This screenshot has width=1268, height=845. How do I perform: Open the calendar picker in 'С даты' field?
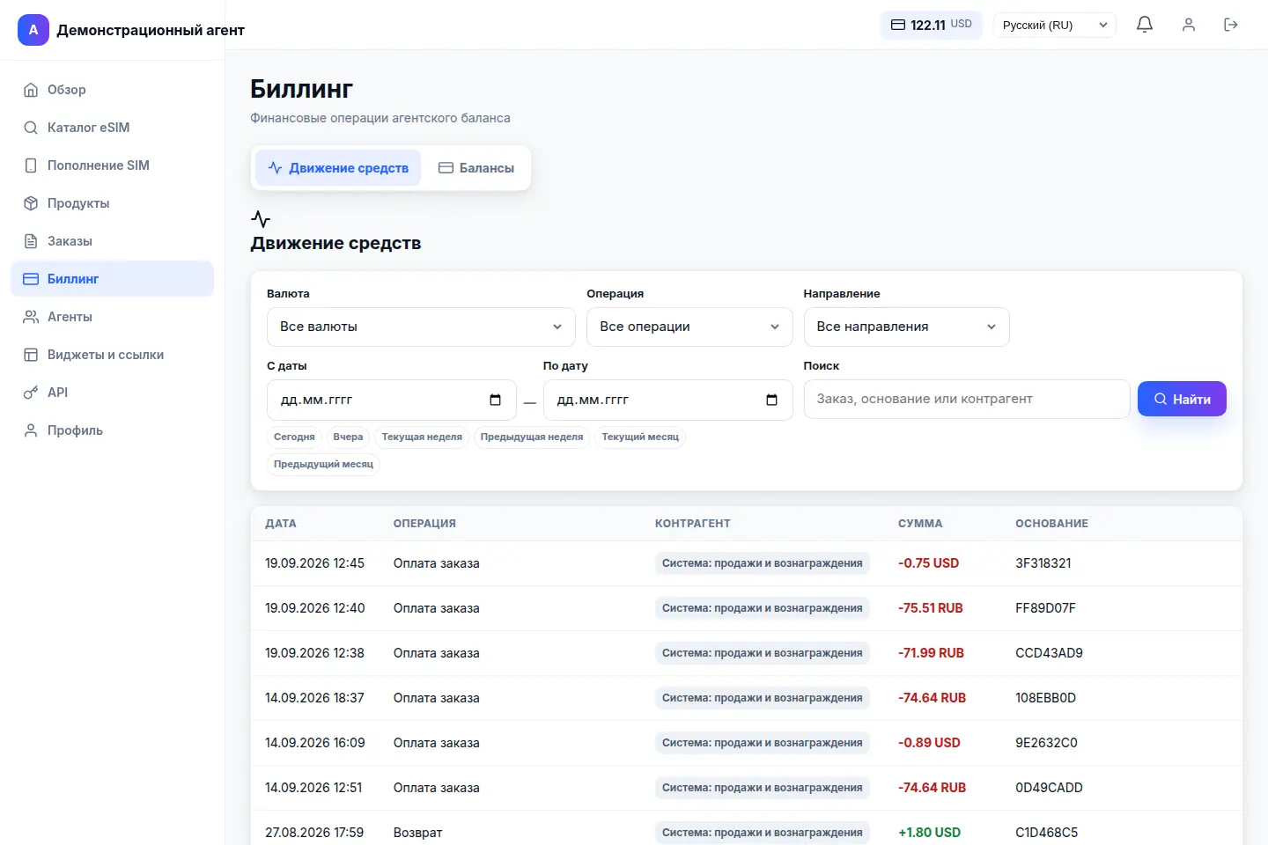point(495,400)
